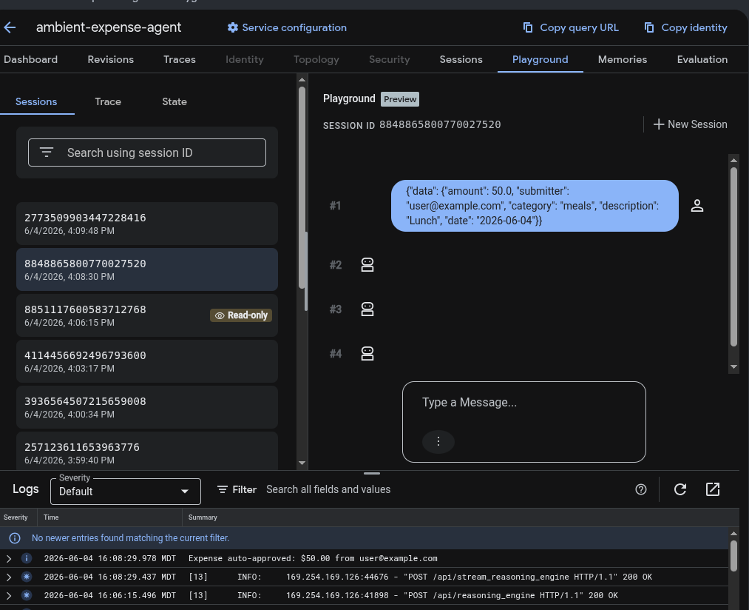Click Copy identity button label
This screenshot has width=749, height=610.
694,27
